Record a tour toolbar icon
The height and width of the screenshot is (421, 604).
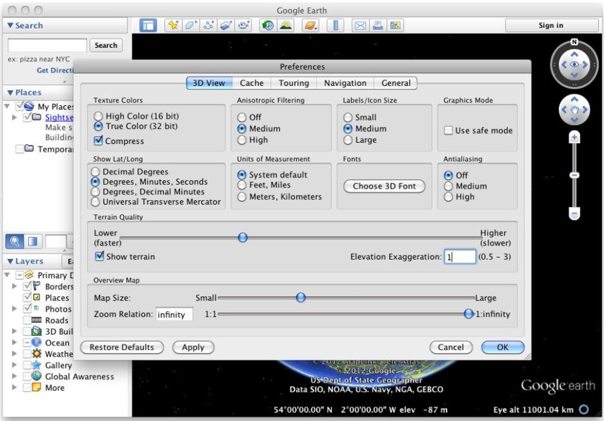243,25
